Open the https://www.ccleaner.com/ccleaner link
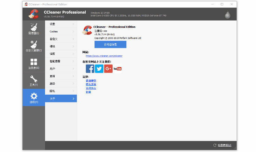256x152 pixels. coord(104,56)
